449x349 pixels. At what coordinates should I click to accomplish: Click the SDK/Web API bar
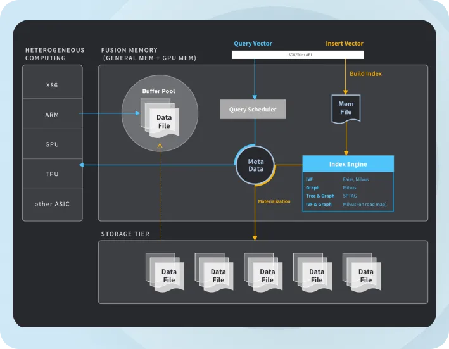click(x=298, y=54)
